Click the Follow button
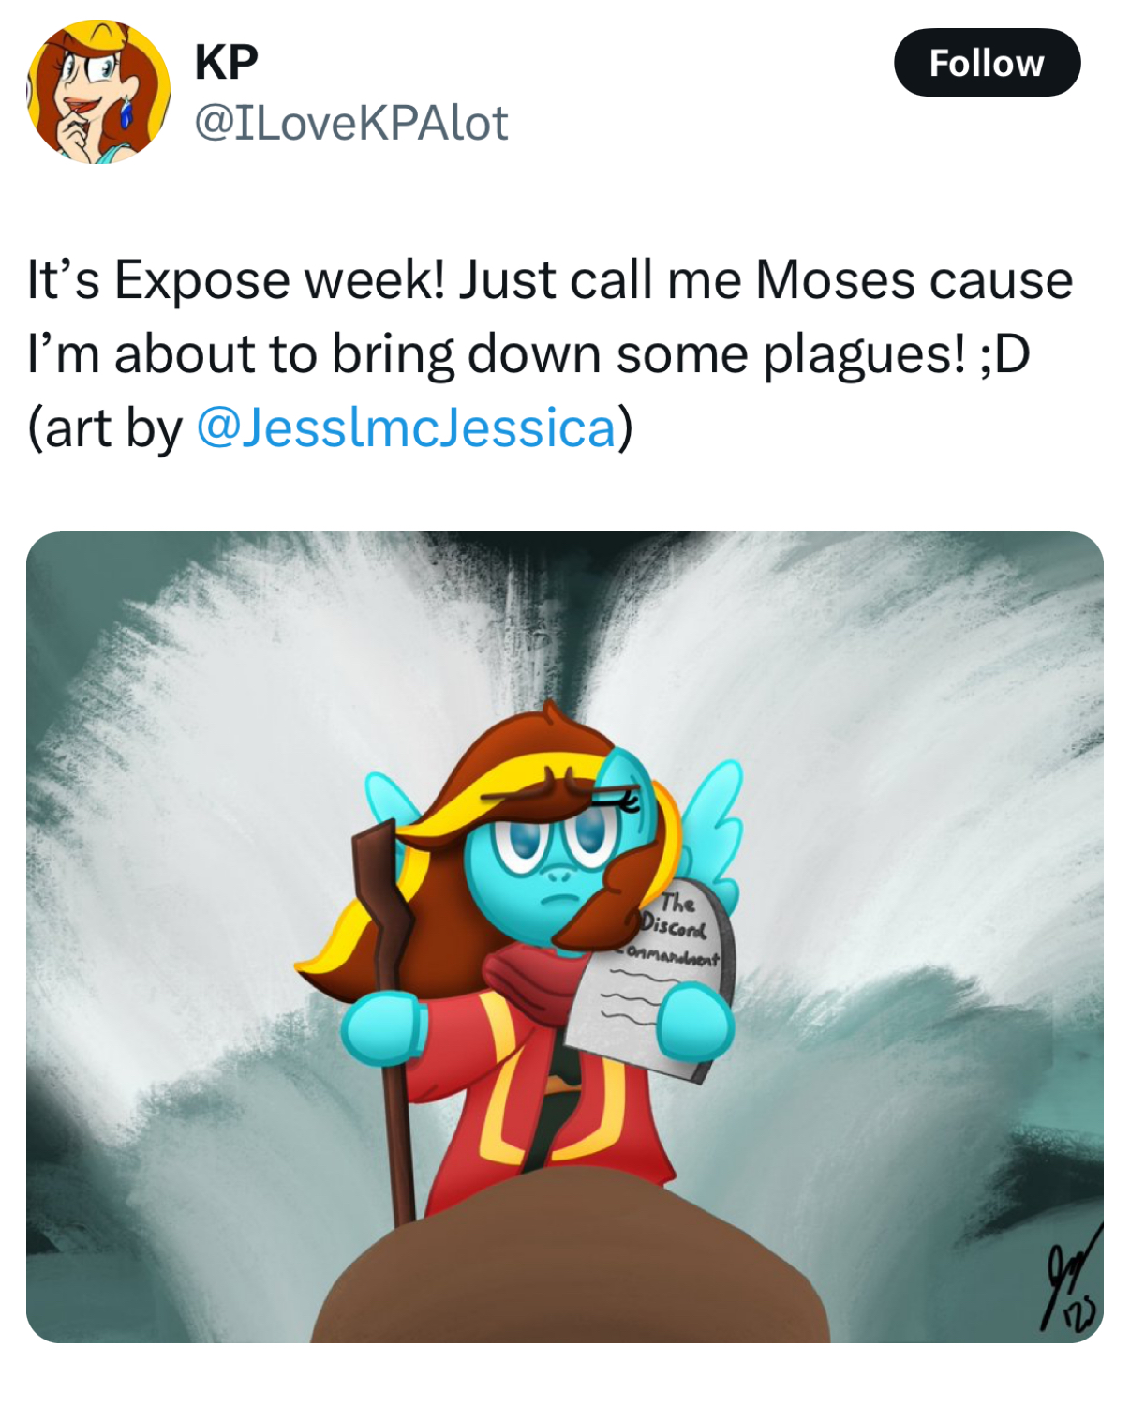The width and height of the screenshot is (1130, 1407). pos(987,63)
